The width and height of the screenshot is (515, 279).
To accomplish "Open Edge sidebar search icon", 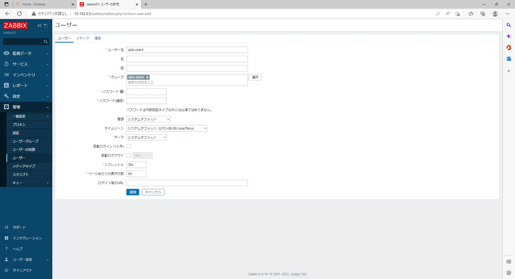I will pyautogui.click(x=509, y=25).
